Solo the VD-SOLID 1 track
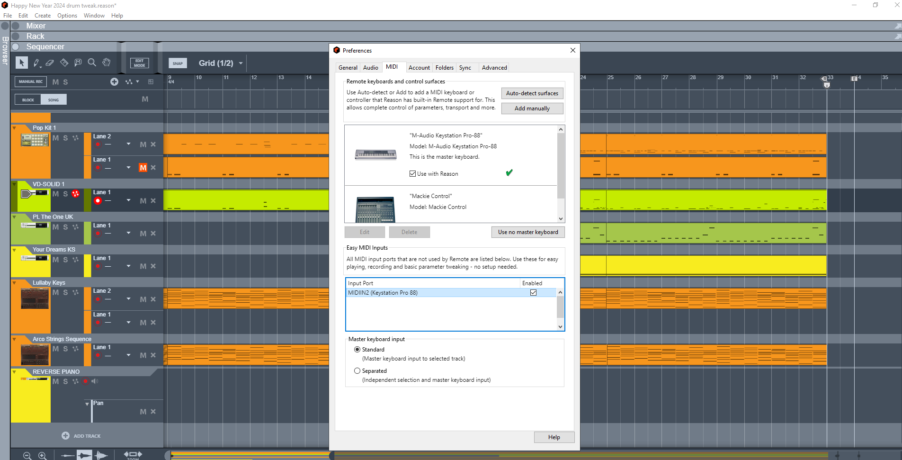Viewport: 902px width, 460px height. (65, 194)
